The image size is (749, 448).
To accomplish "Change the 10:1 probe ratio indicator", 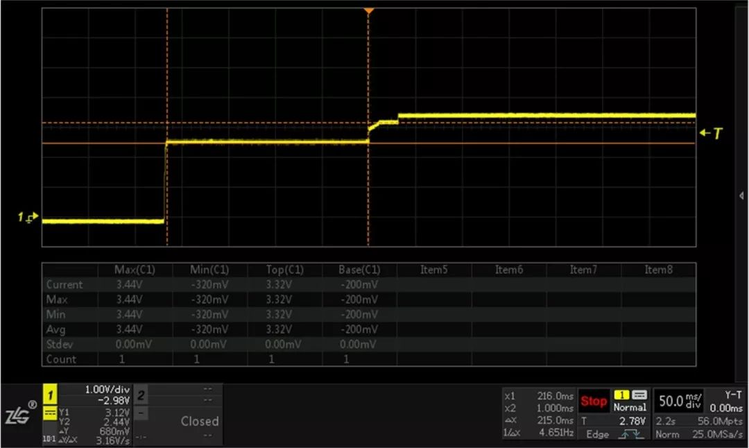I will coord(49,438).
